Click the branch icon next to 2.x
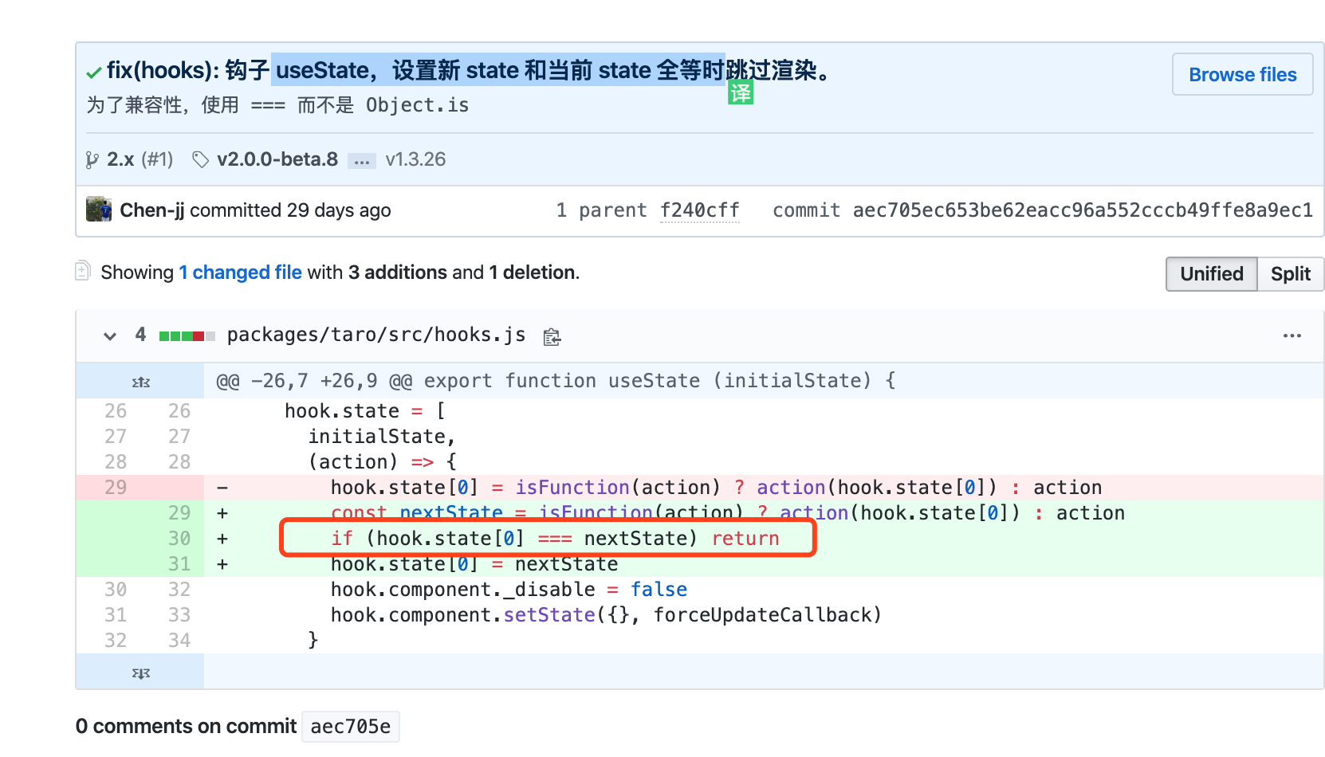Screen dimensions: 1325x757 coord(92,159)
